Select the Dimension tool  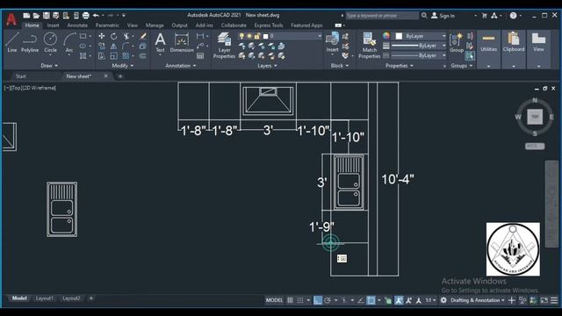182,42
